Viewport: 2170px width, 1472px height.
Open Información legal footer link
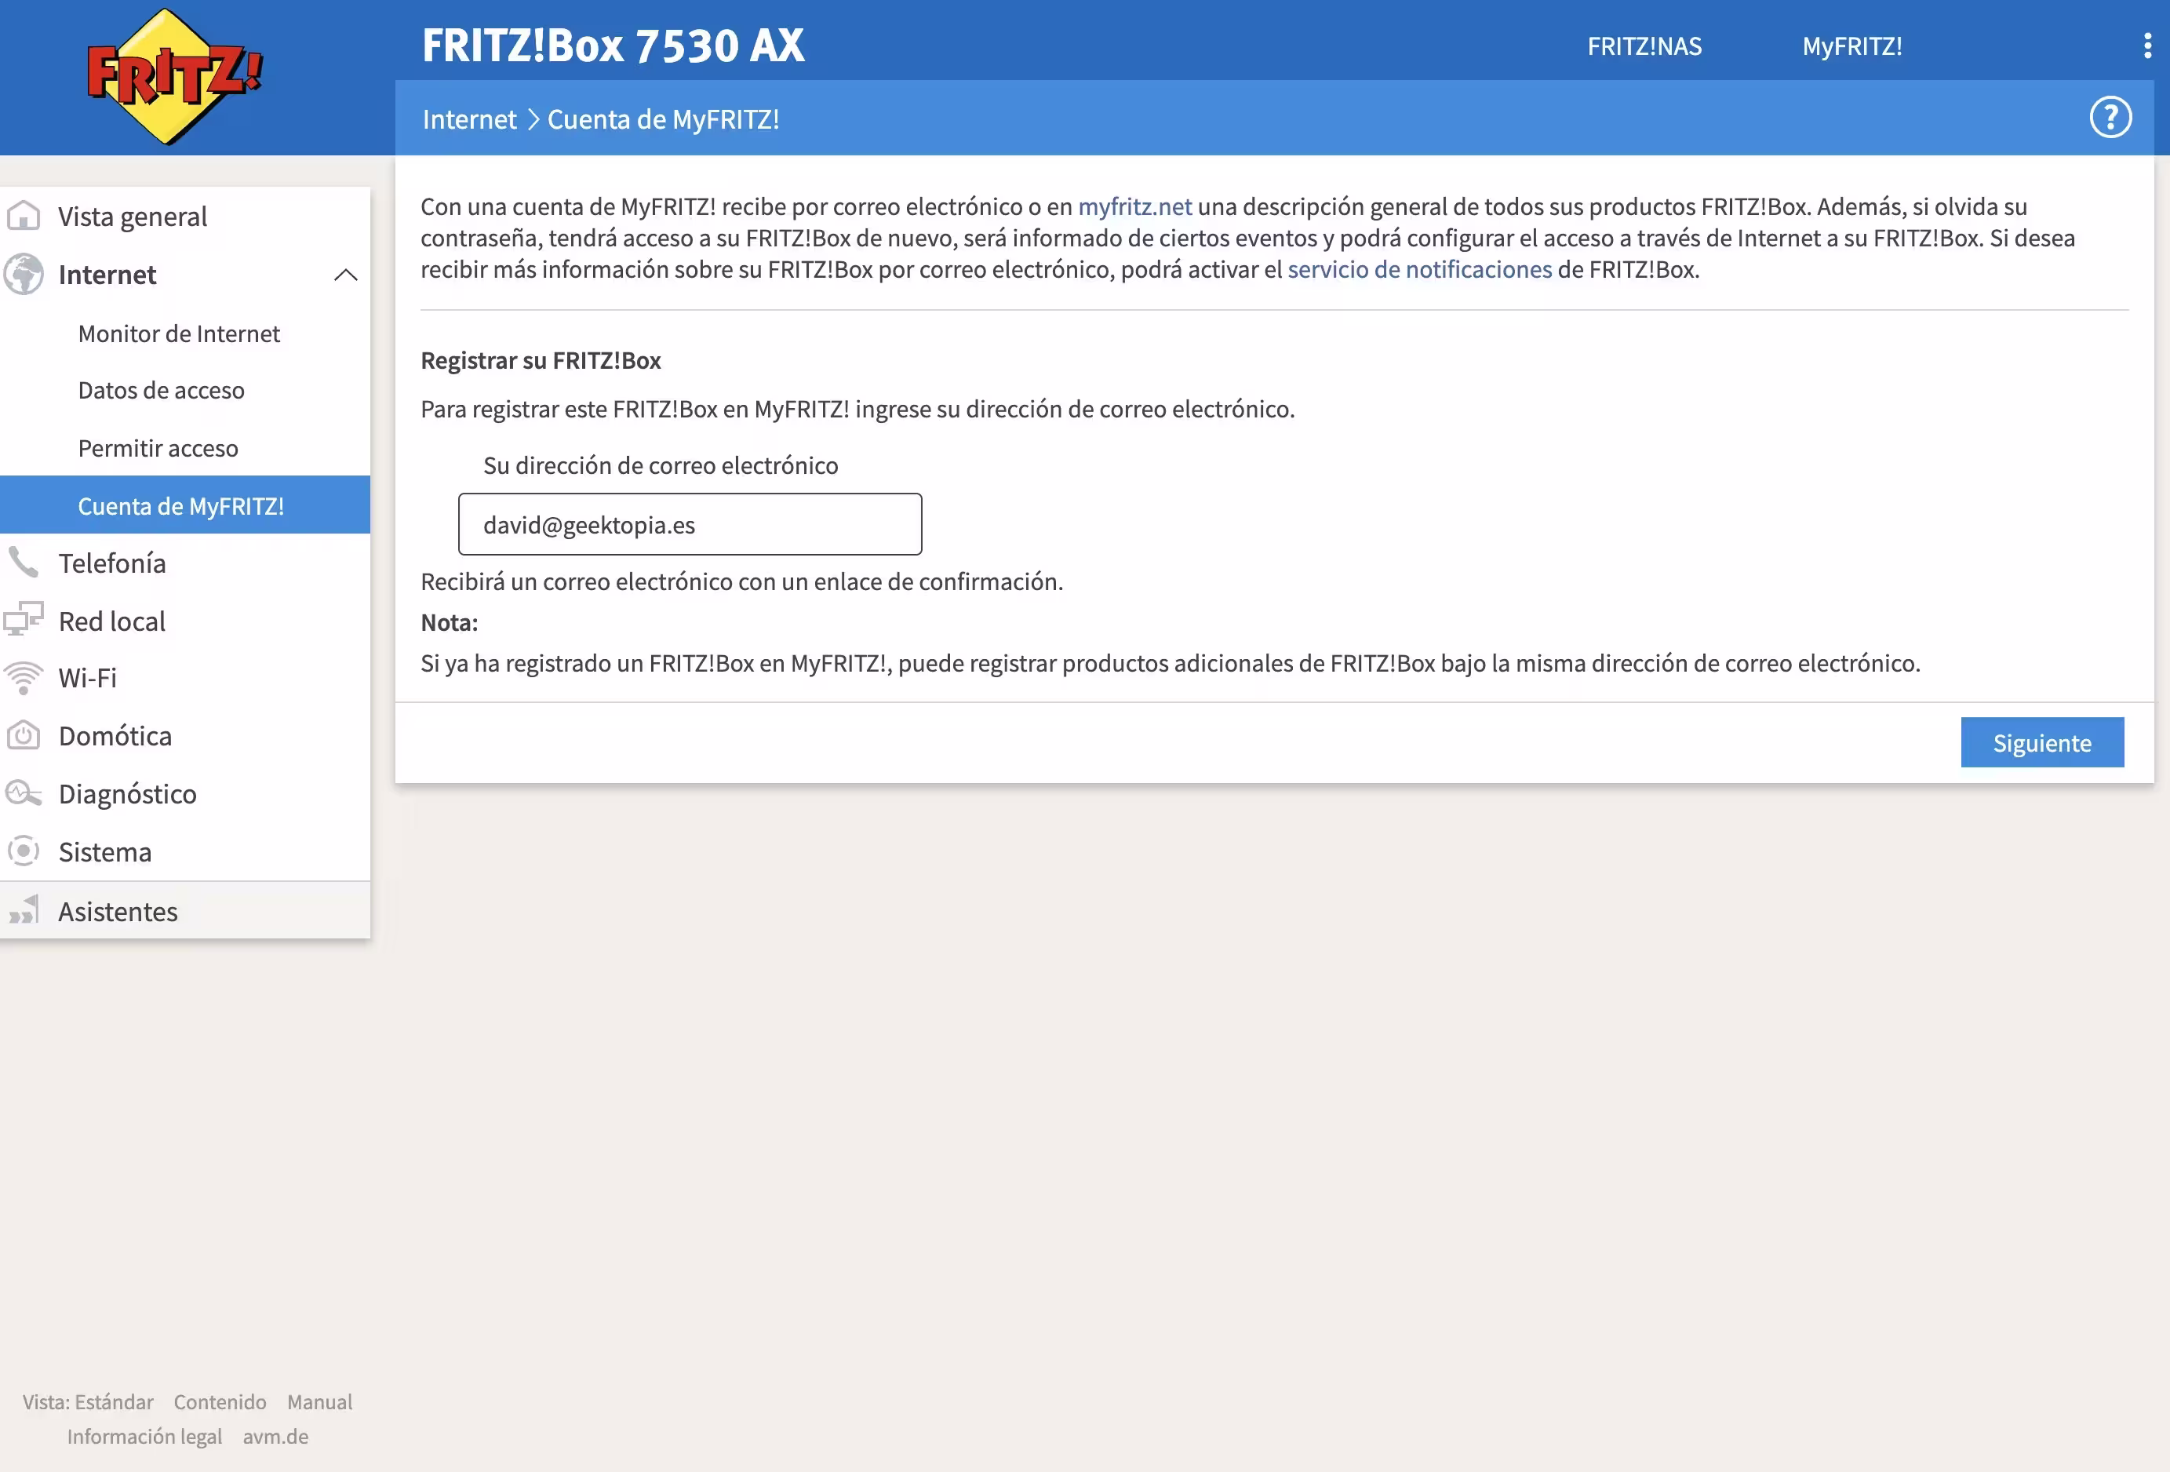tap(144, 1436)
